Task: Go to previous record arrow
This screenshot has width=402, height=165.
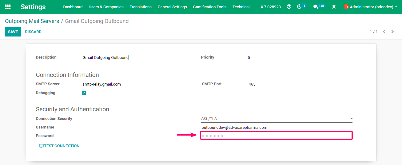Action: click(384, 32)
